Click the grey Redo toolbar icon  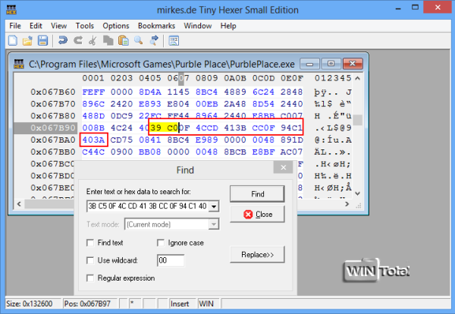coord(78,40)
